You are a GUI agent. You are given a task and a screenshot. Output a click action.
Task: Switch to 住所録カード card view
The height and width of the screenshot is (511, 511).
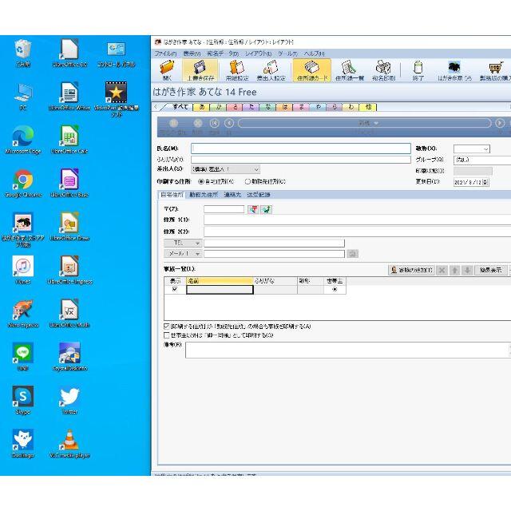tap(312, 69)
